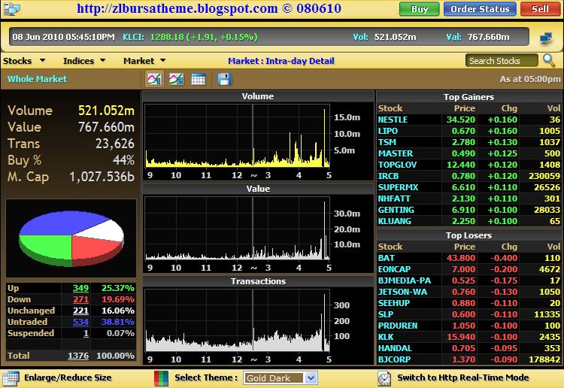Screen dimensions: 564x388
Task: Expand the Market dropdown arrow
Action: click(x=163, y=60)
